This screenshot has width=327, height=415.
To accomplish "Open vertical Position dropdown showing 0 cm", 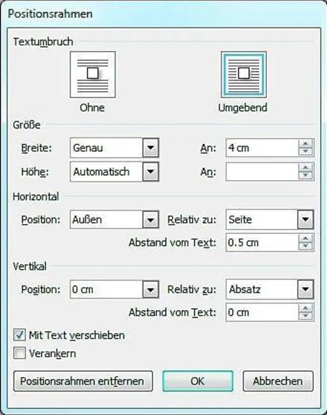I will pos(150,290).
